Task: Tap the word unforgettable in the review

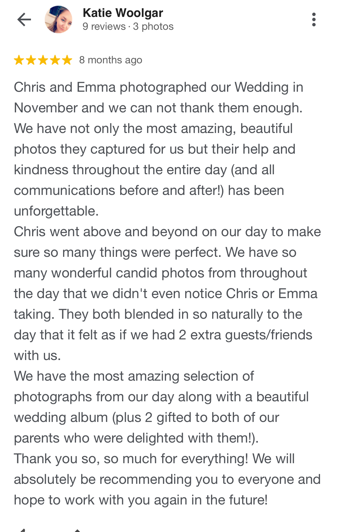Action: click(x=56, y=211)
